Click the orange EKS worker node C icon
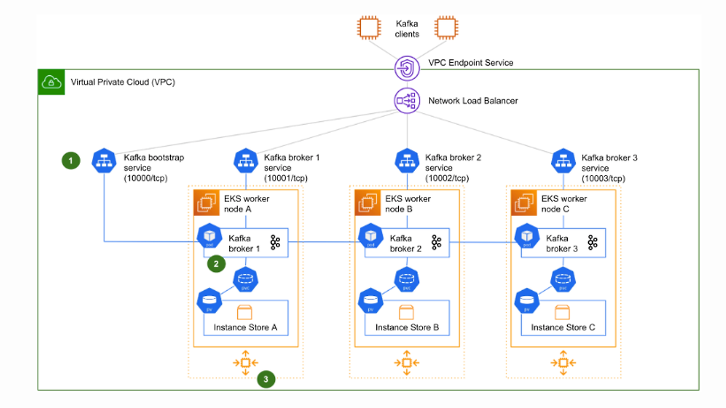The image size is (726, 408). point(525,203)
